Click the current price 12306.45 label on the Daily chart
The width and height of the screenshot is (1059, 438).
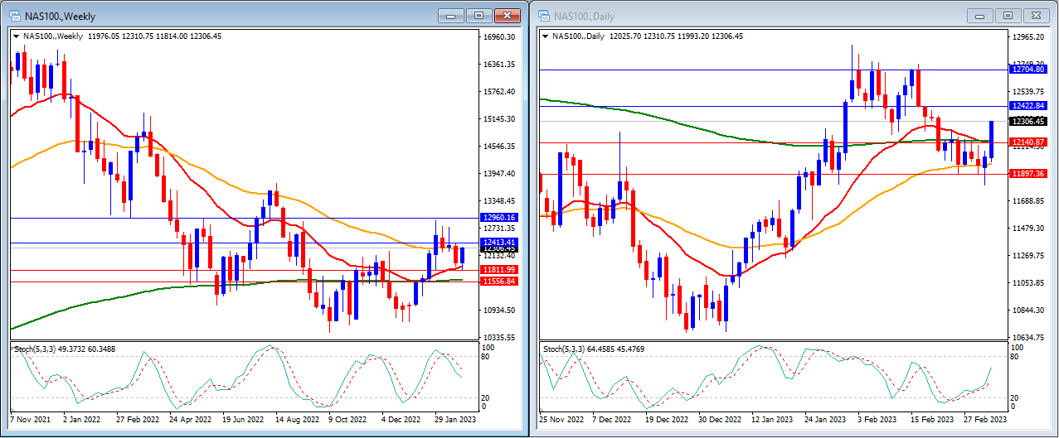click(x=1028, y=121)
